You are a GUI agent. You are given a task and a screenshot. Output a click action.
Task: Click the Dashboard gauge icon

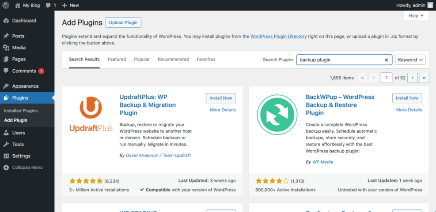[6, 21]
